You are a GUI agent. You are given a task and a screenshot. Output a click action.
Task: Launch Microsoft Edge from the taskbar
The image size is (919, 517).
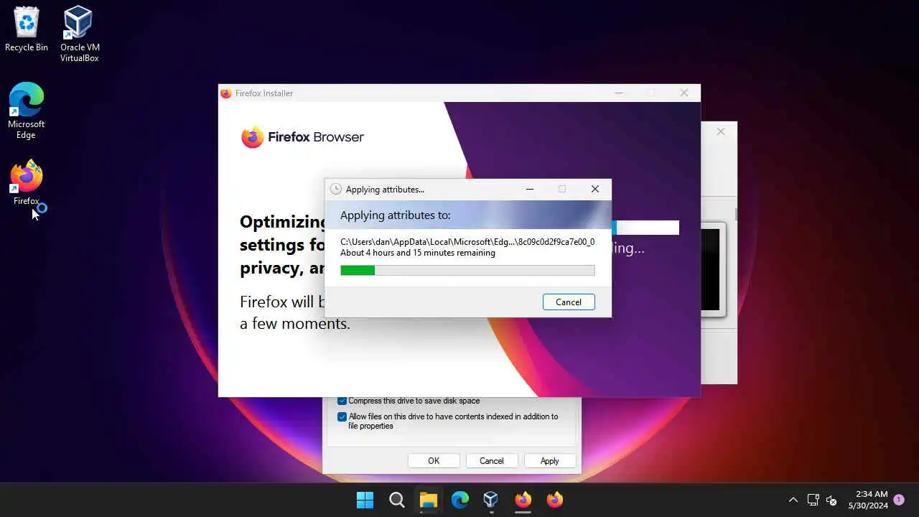point(460,500)
